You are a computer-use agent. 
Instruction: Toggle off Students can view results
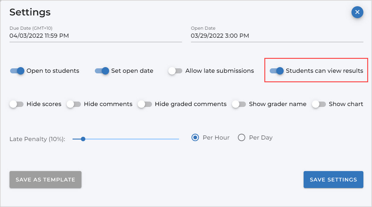277,71
